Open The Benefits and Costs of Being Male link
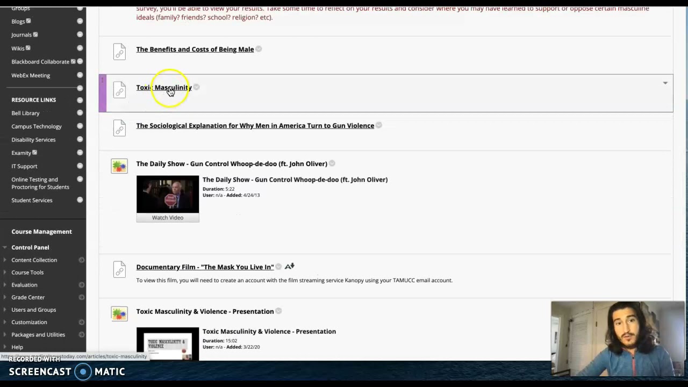Image resolution: width=688 pixels, height=387 pixels. coord(195,49)
